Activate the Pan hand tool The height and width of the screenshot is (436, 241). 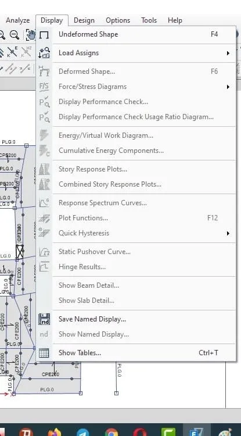click(31, 35)
